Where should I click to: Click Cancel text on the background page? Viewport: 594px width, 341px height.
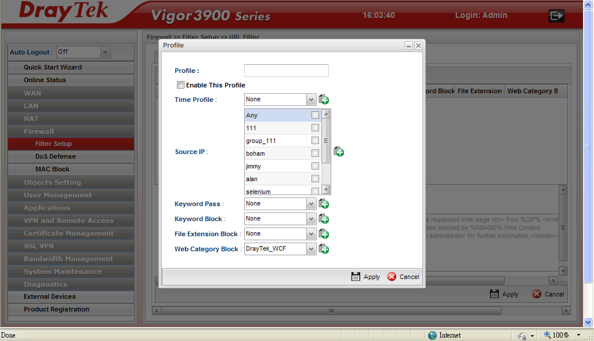pos(554,295)
